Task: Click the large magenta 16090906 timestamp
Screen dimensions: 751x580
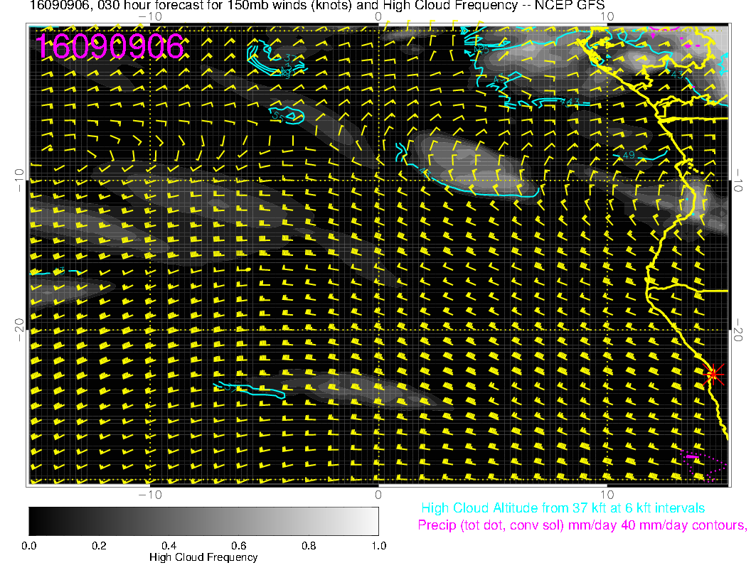Action: point(110,46)
